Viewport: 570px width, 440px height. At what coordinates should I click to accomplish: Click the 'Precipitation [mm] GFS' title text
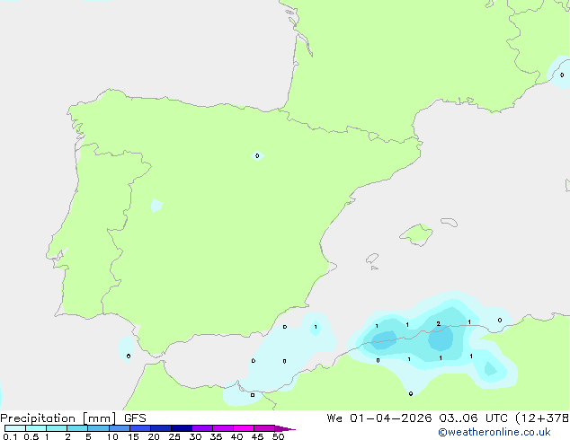point(73,418)
